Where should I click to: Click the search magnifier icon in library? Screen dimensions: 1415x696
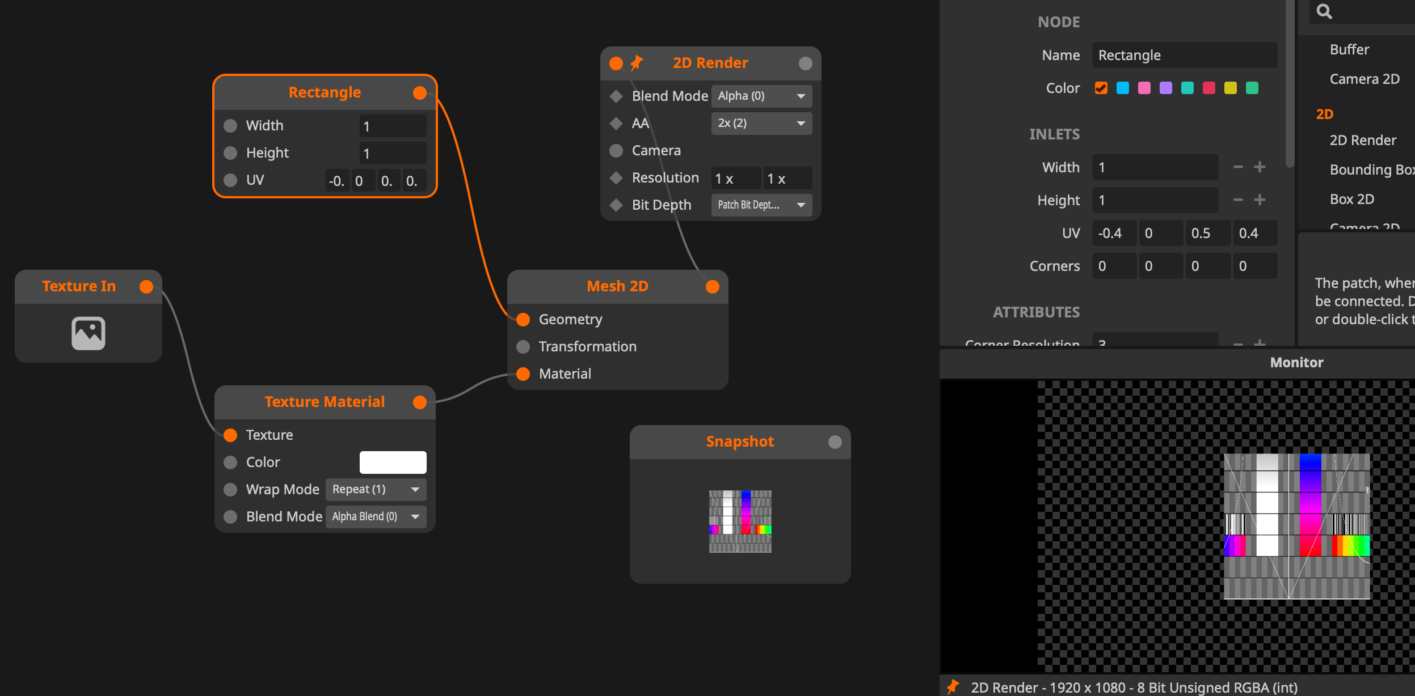pos(1324,11)
